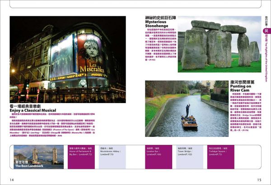The image size is (271, 185).
Task: Click the River Cam description paragraph
Action: click(x=246, y=113)
